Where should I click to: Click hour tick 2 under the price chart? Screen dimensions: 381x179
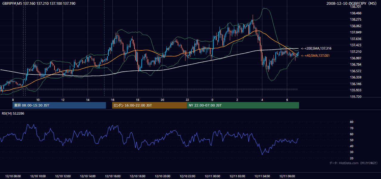(x=237, y=100)
